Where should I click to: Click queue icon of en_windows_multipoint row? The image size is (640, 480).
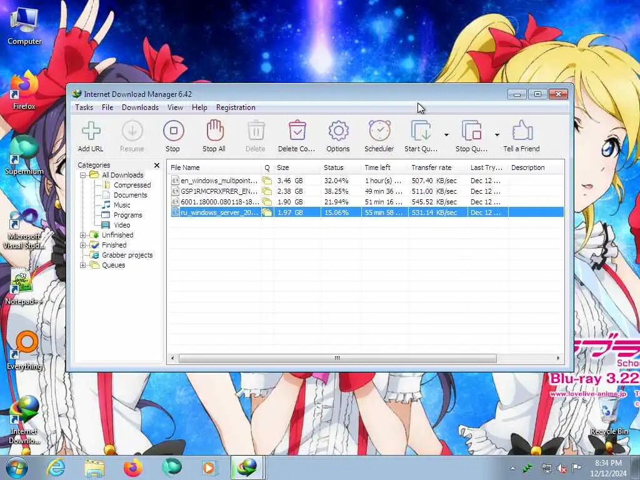[267, 181]
